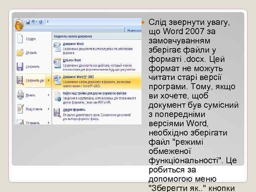256x192 pixels.
Task: Click the printer icon beside Печать
Action: (20, 95)
